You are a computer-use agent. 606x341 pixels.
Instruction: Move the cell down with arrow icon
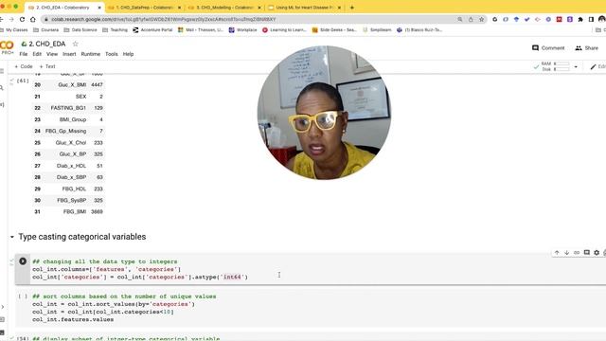tap(566, 253)
